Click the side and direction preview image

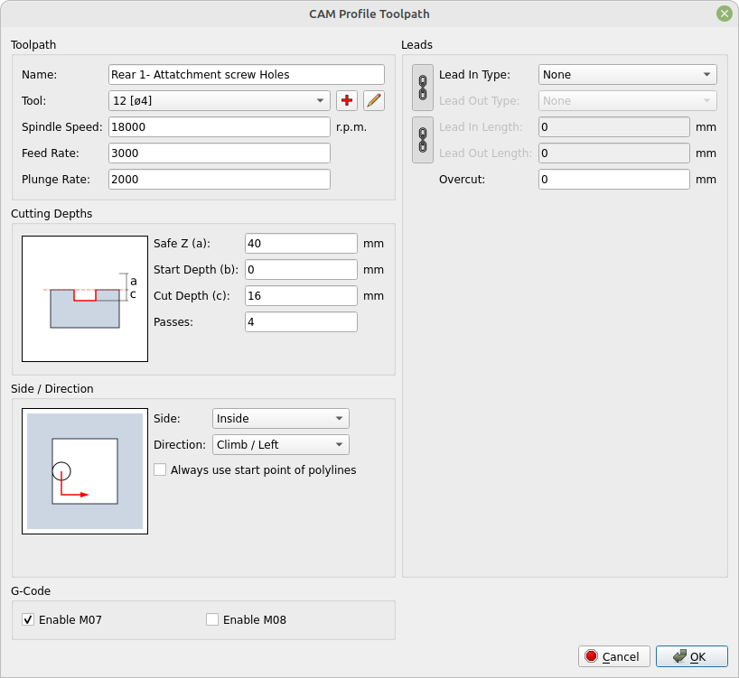click(x=85, y=470)
